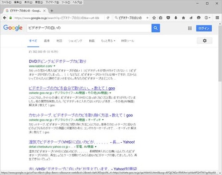Open the ブックマーク menu
Image resolution: width=222 pixels, height=175 pixels.
coord(52,2)
